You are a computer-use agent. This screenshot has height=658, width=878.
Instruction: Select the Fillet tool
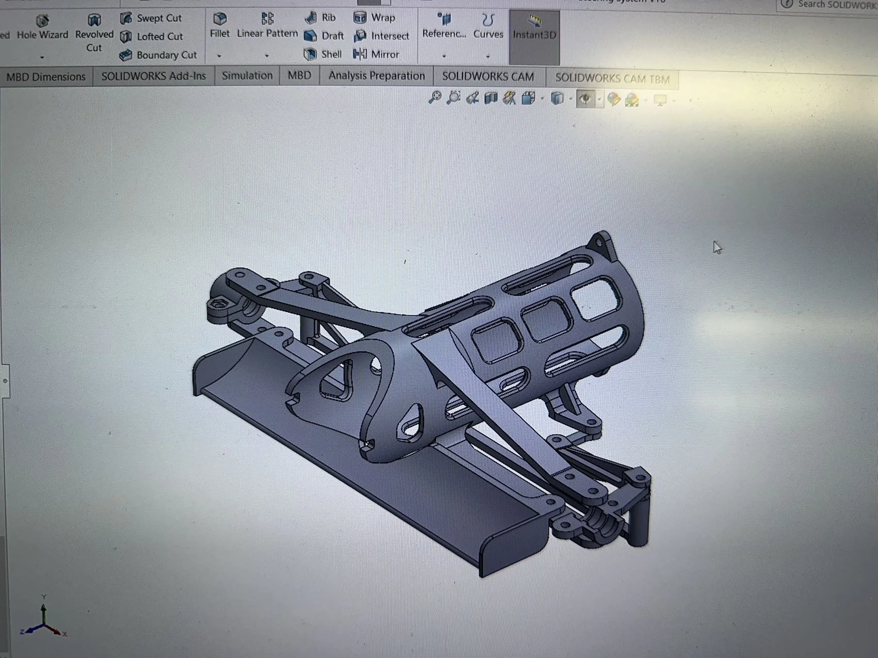tap(220, 26)
